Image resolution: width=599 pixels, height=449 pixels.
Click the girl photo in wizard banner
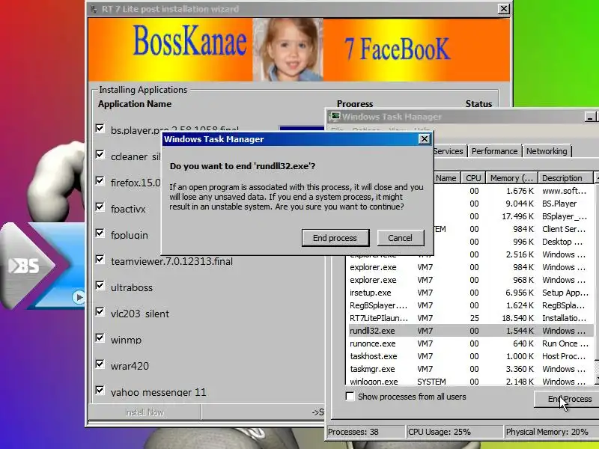tap(288, 49)
